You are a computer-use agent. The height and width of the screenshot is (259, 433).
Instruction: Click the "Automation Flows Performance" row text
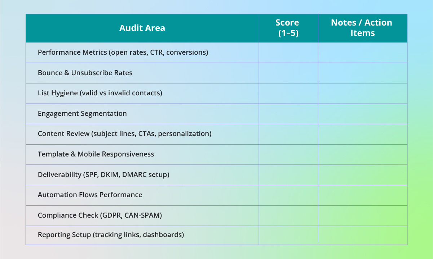90,195
